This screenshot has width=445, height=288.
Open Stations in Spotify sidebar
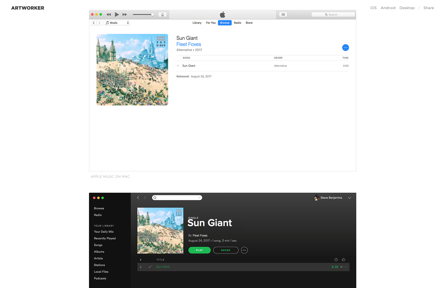click(99, 265)
